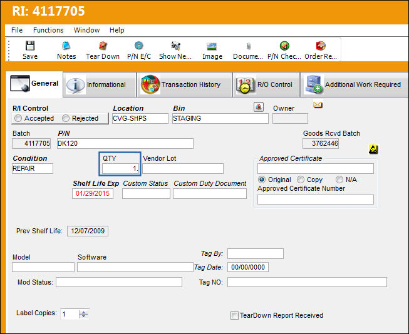Click the Order Re... toolbar icon

321,46
